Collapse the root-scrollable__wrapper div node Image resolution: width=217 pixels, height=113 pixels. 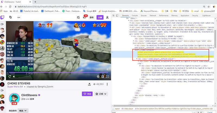coord(129,21)
